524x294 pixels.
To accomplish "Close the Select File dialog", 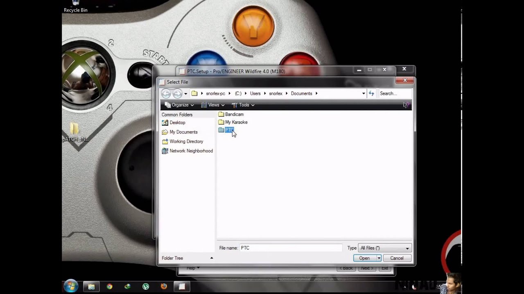I will pyautogui.click(x=405, y=80).
